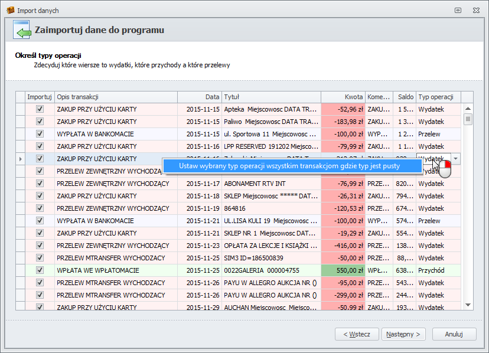Uncheck import for the 550,00 zł deposit row

point(40,270)
